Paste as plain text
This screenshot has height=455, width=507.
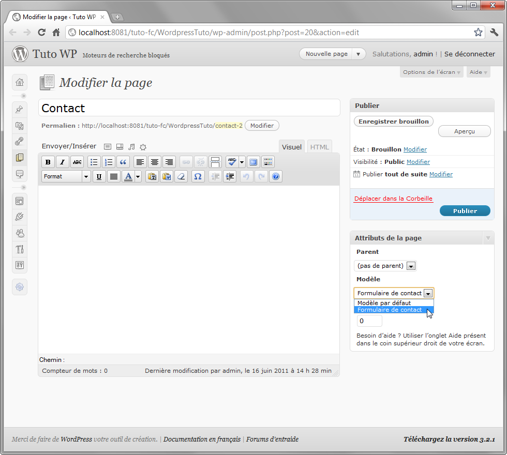point(152,176)
